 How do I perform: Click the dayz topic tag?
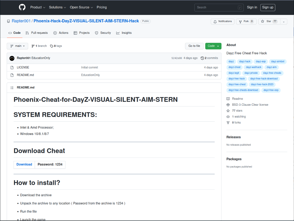pyautogui.click(x=231, y=62)
